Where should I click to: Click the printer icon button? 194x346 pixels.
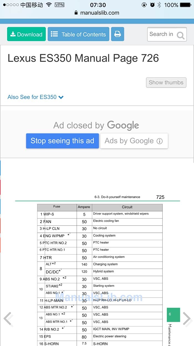pos(118,34)
